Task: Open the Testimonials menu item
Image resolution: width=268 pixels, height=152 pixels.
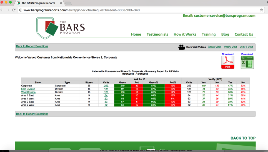Action: (x=157, y=34)
